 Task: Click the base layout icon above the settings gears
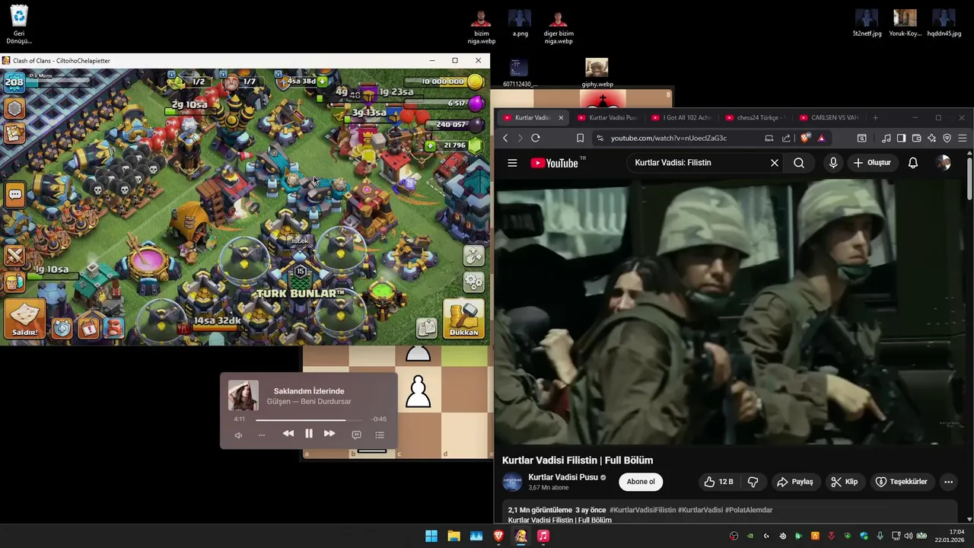click(x=473, y=256)
